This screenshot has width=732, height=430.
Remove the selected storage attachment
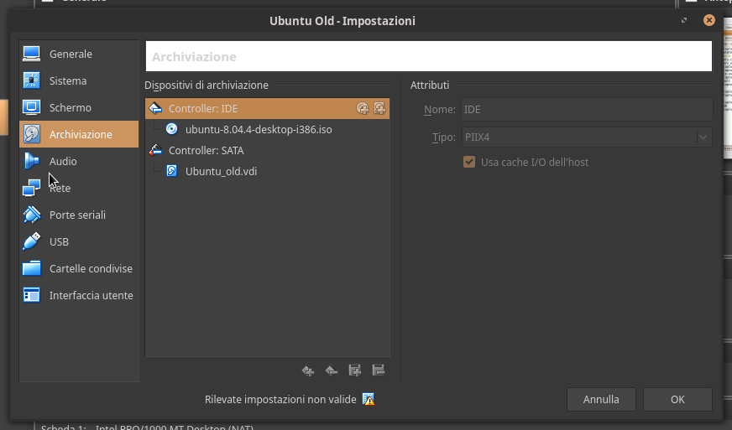click(378, 370)
